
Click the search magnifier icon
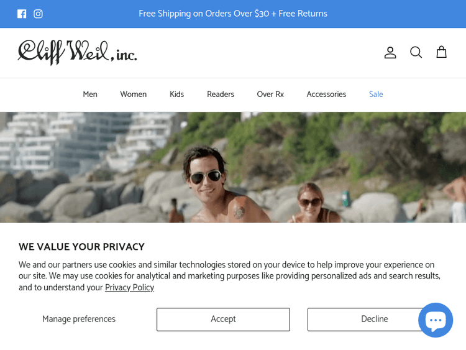pyautogui.click(x=416, y=52)
